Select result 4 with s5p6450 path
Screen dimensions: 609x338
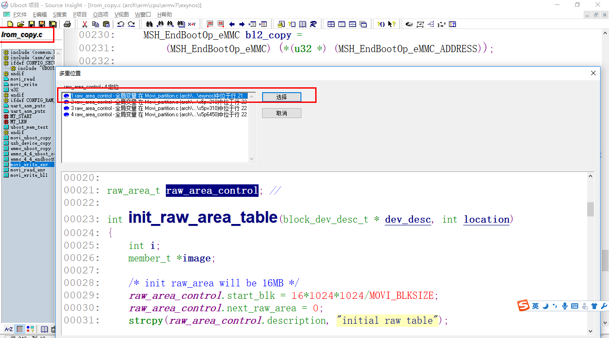[155, 114]
